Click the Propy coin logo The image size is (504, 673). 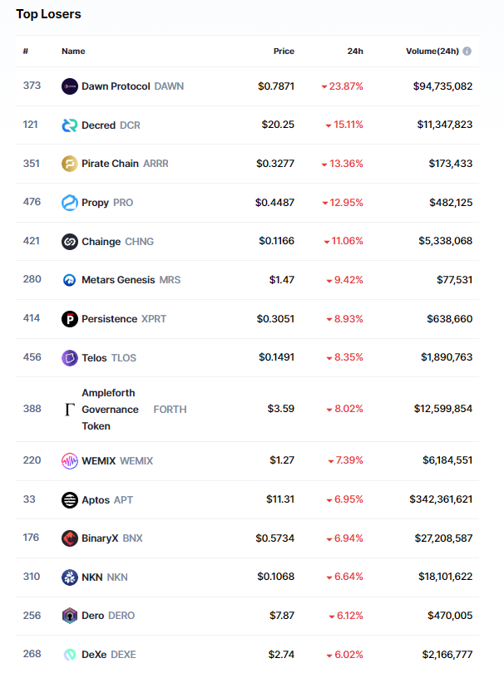70,203
